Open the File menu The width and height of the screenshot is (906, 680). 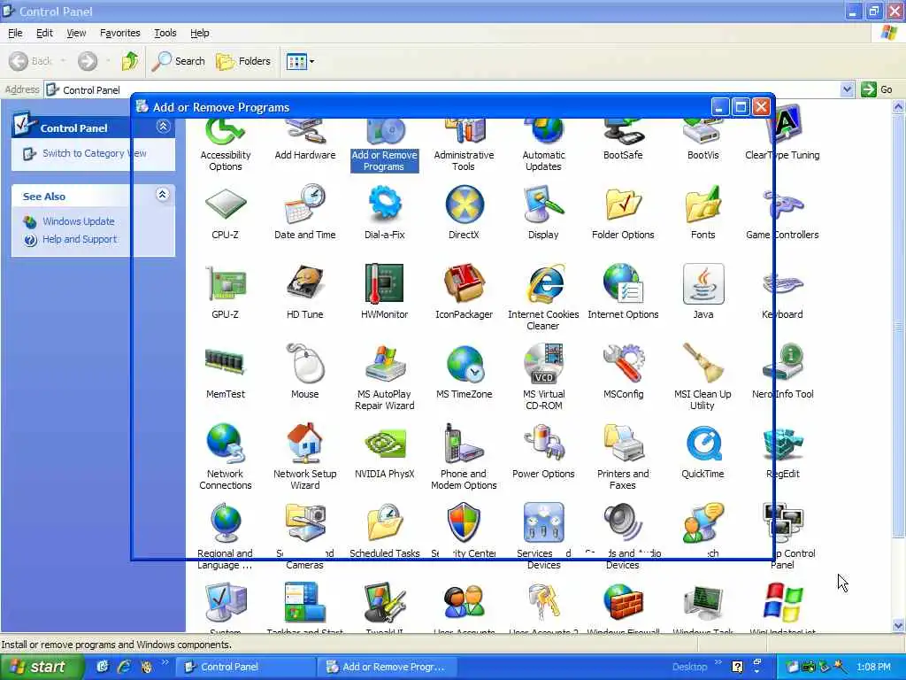(x=15, y=33)
